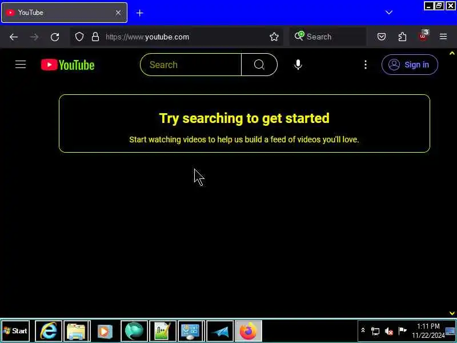Click the Firefox toolbar Search box
Image resolution: width=457 pixels, height=343 pixels.
click(328, 37)
